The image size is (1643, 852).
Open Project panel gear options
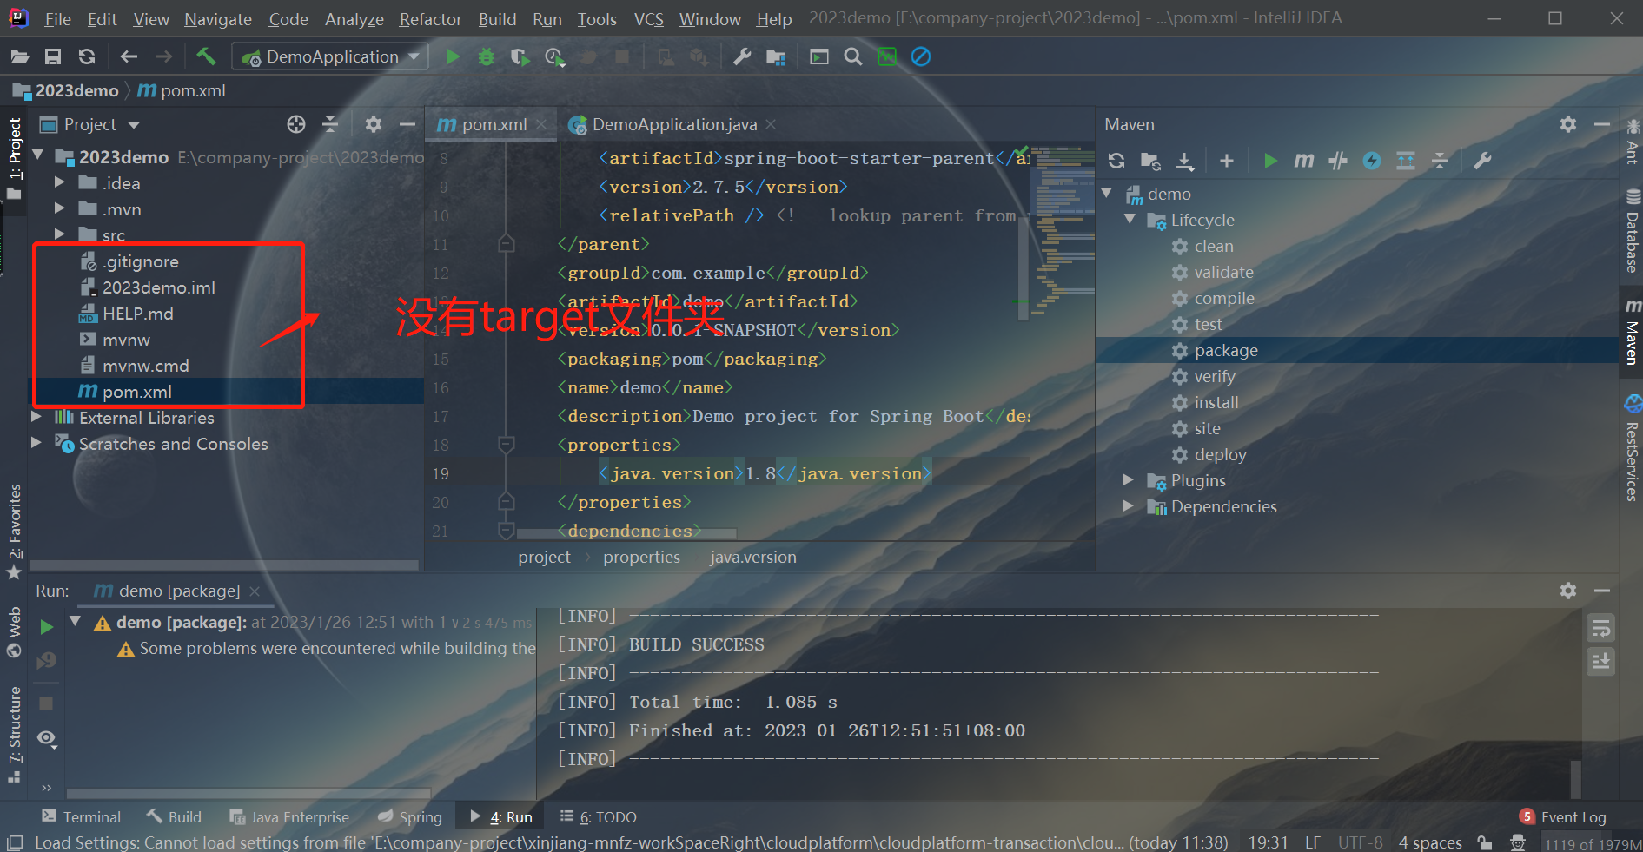374,124
